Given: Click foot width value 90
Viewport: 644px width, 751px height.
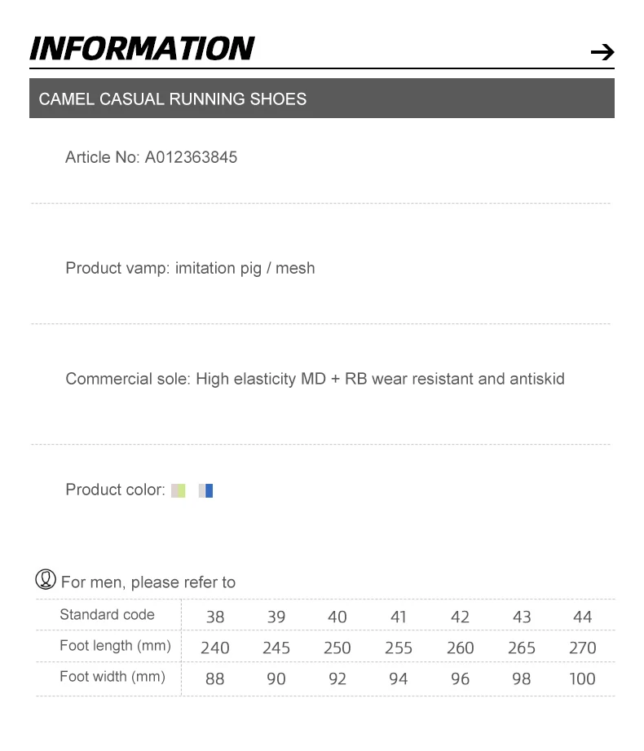Looking at the screenshot, I should pyautogui.click(x=276, y=679).
